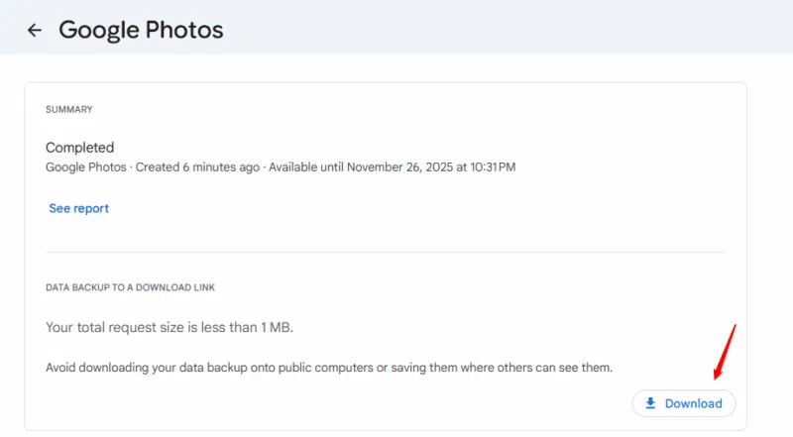Screen dimensions: 793x437
Task: Click the word 'Download' in the button label
Action: pos(693,403)
